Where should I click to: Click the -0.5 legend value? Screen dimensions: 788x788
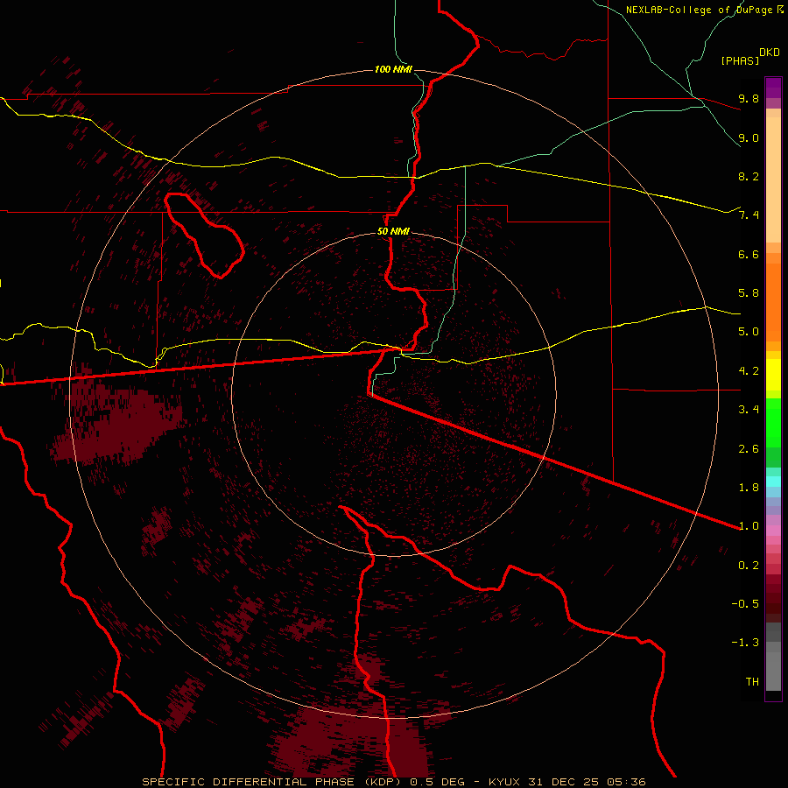coord(745,604)
